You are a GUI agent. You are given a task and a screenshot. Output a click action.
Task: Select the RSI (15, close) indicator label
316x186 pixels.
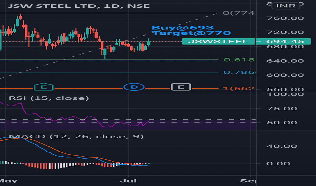[49, 98]
